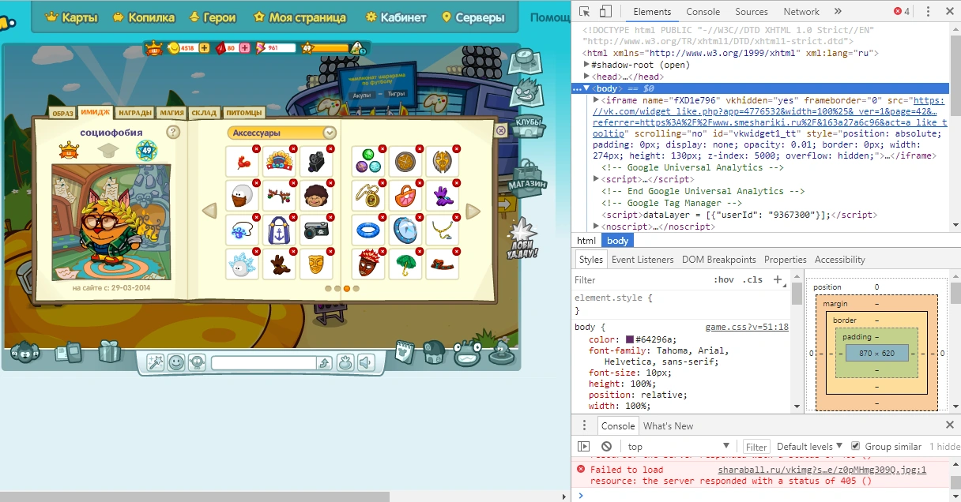
Task: Toggle :hov element state panel
Action: 723,279
